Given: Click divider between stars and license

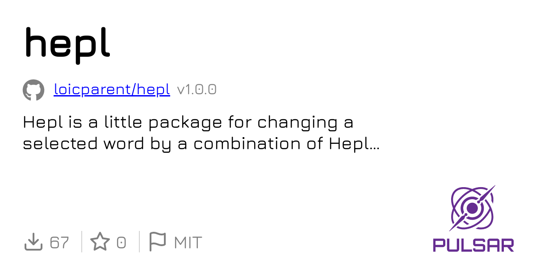Looking at the screenshot, I should (139, 242).
